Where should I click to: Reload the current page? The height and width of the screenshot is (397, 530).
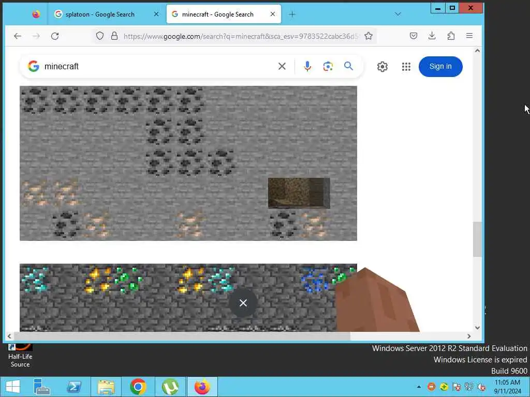pyautogui.click(x=55, y=36)
